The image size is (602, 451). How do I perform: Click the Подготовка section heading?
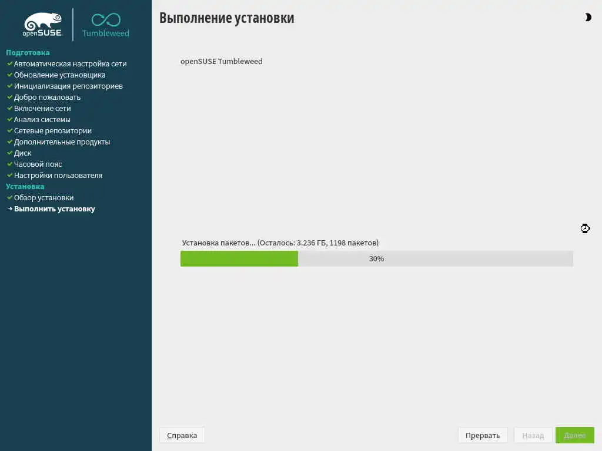pos(28,52)
